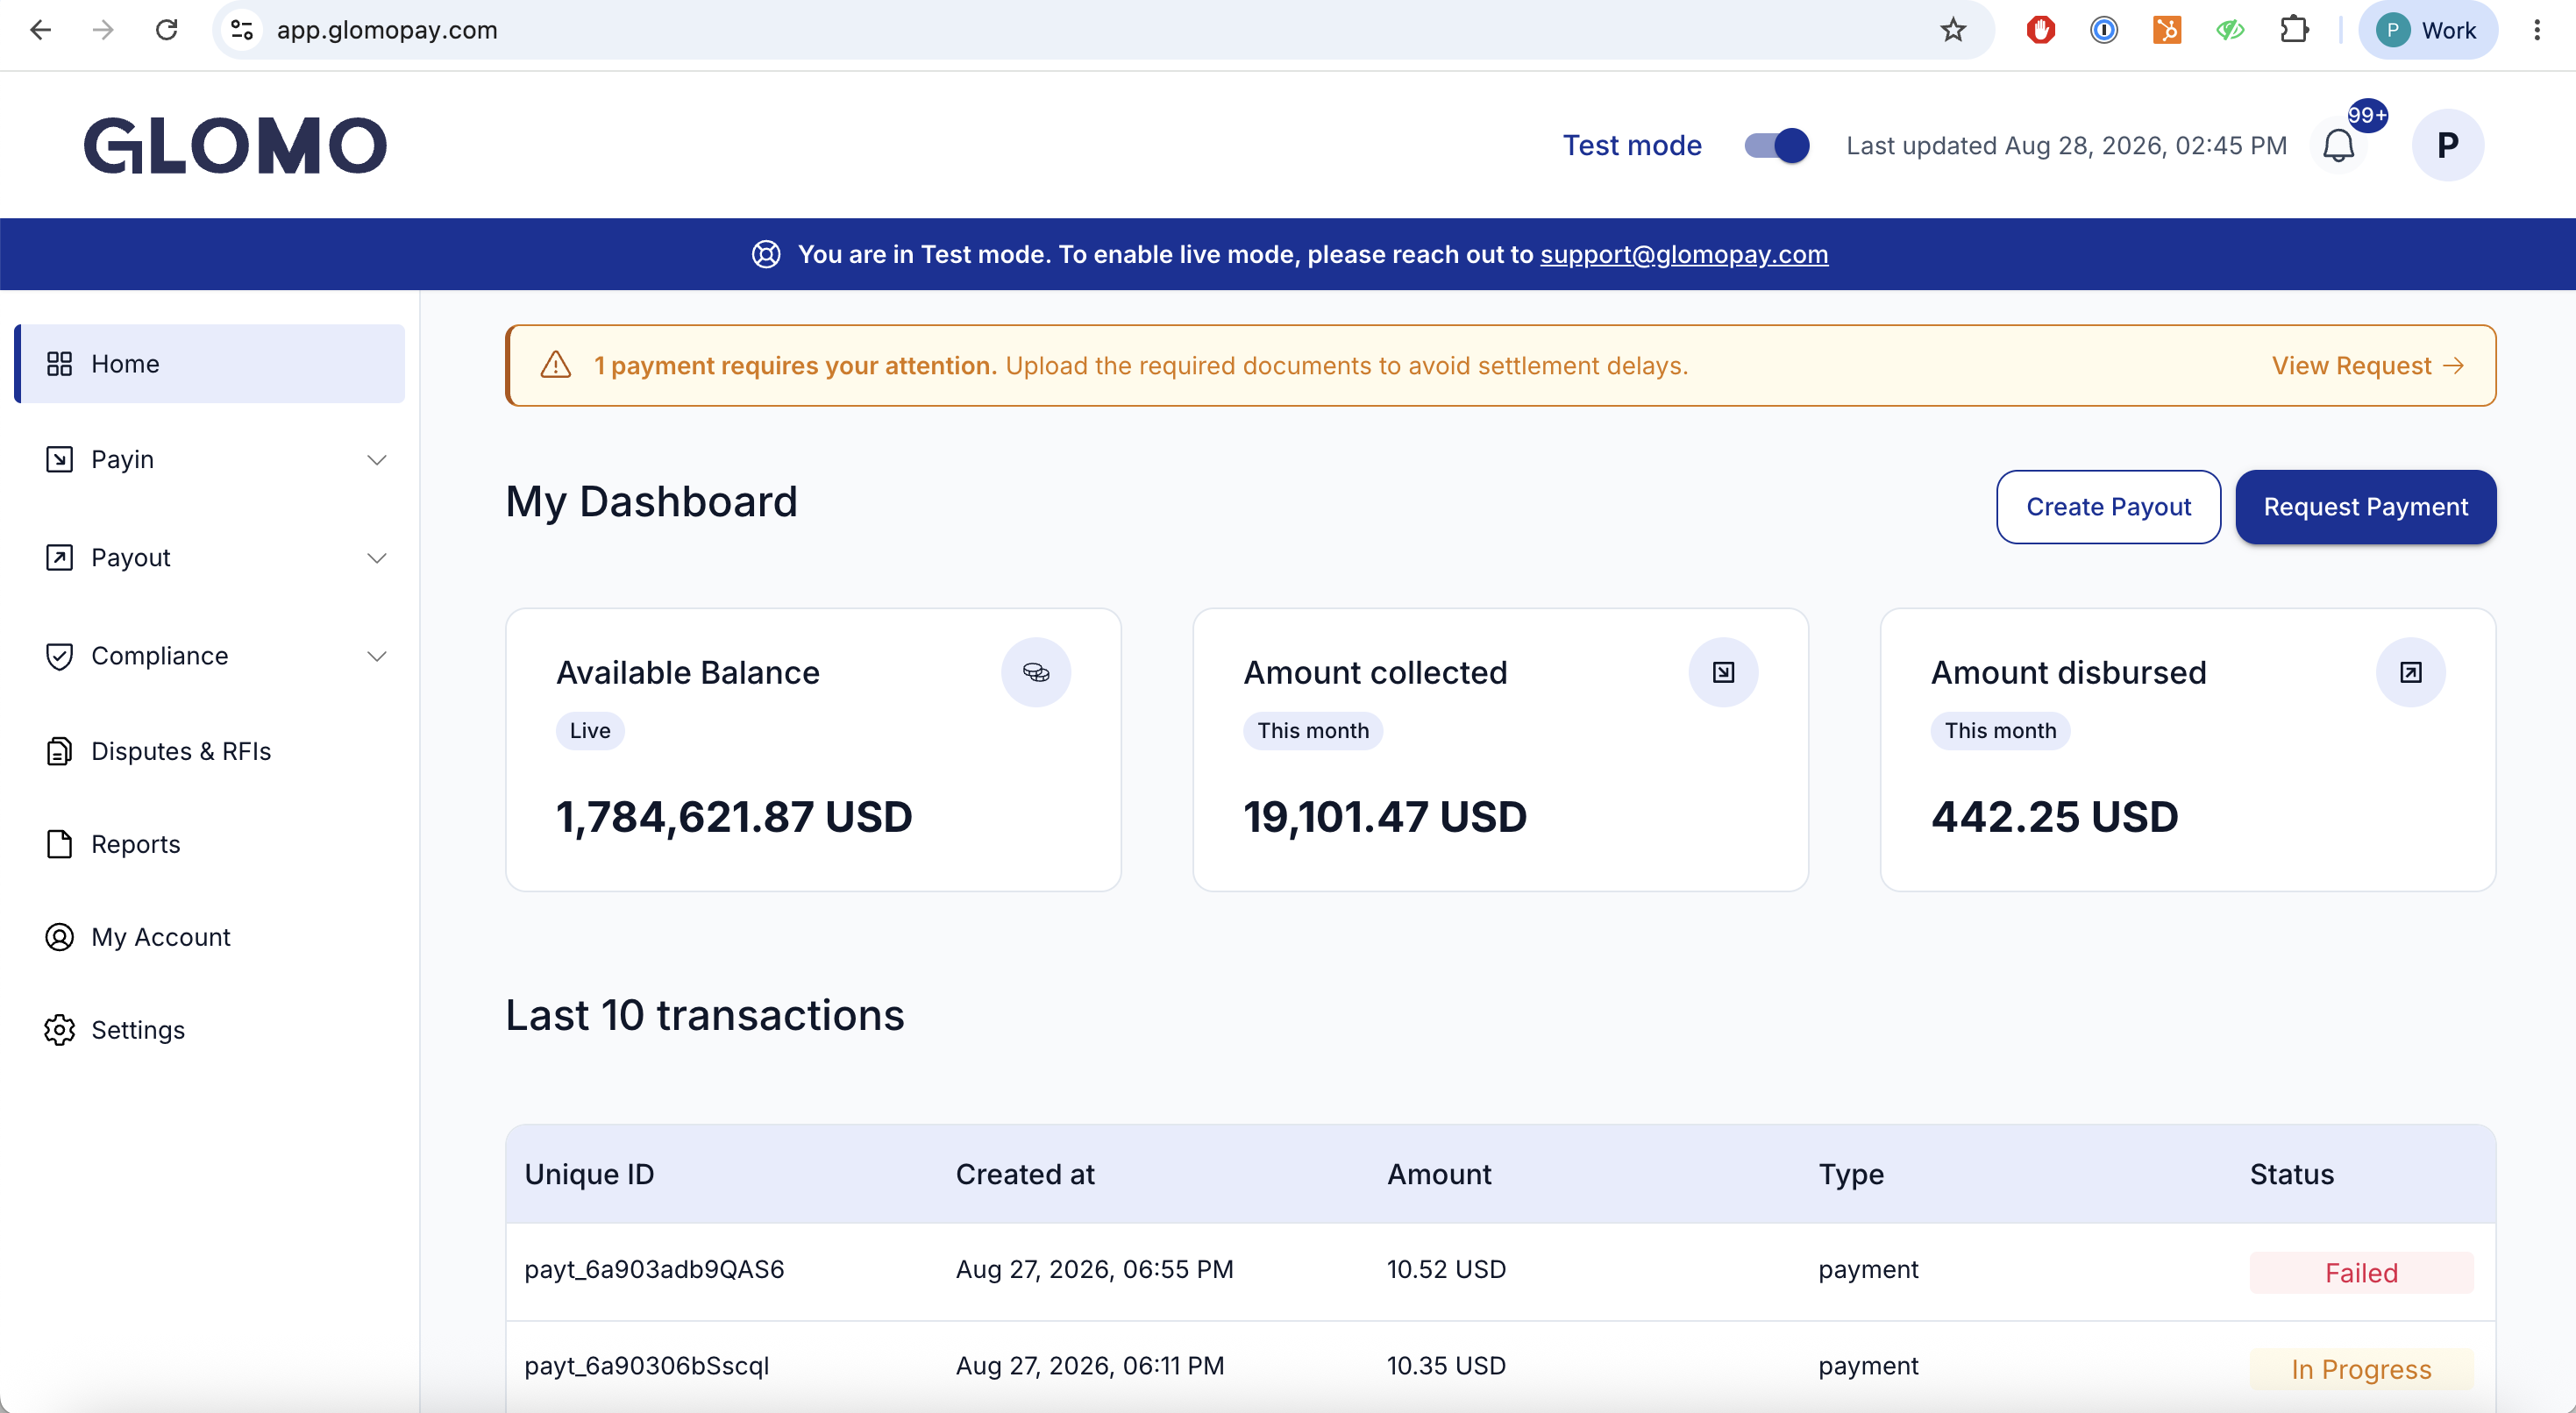This screenshot has width=2576, height=1413.
Task: Click the Amount disbursed arrow icon
Action: (x=2411, y=672)
